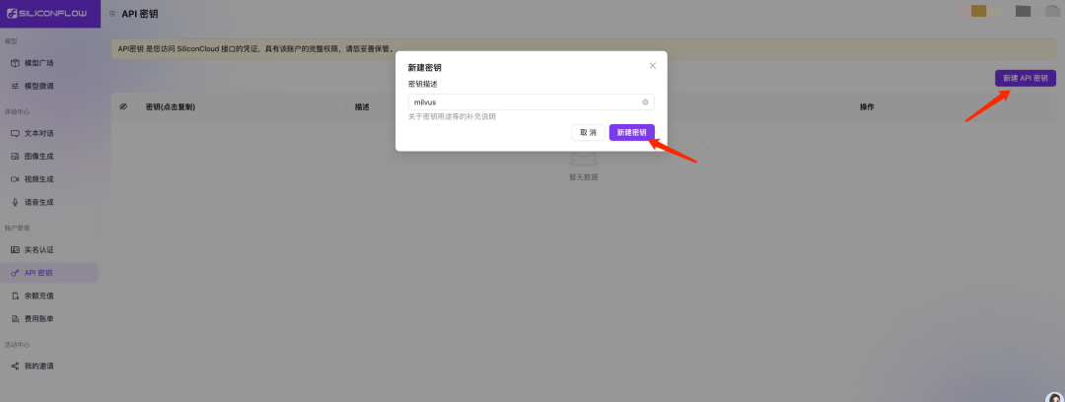Open the support avatar at bottom-right corner
The image size is (1065, 402).
1055,397
